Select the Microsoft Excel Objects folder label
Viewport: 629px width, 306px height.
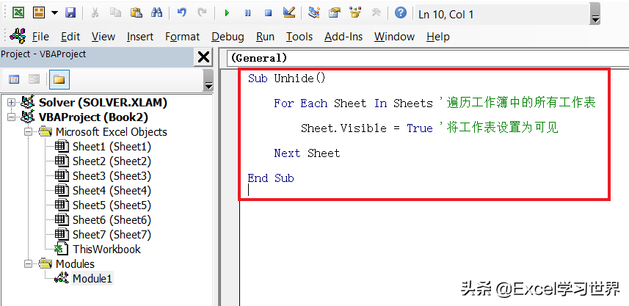tap(111, 132)
